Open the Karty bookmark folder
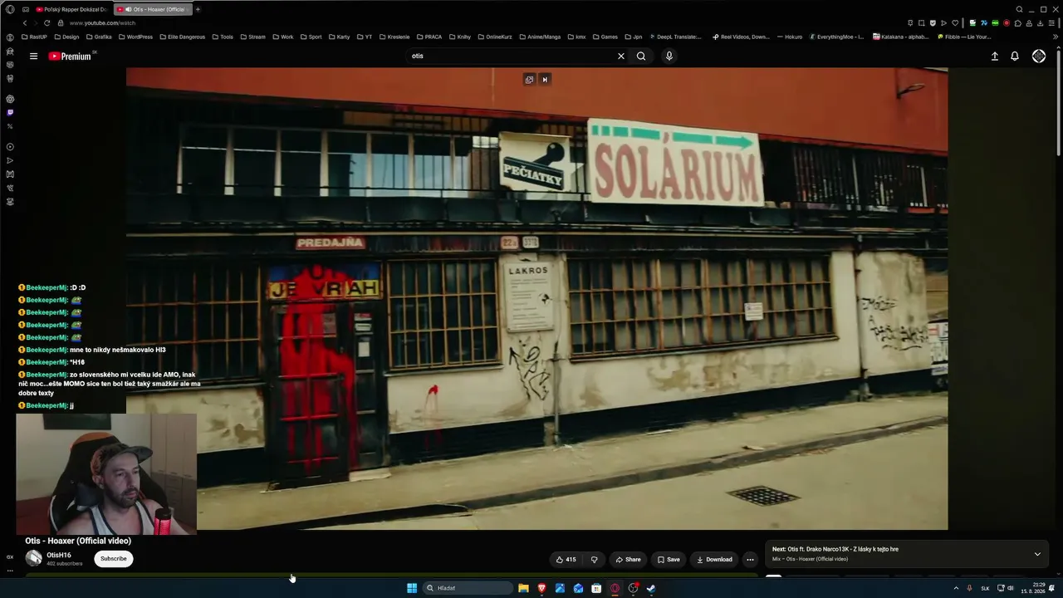 tap(339, 37)
